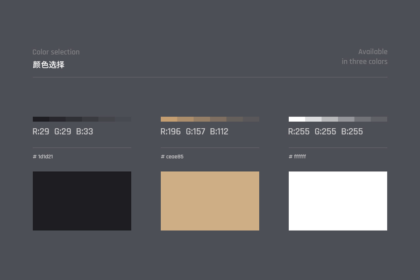
Task: Click the "Available" text
Action: click(x=373, y=52)
